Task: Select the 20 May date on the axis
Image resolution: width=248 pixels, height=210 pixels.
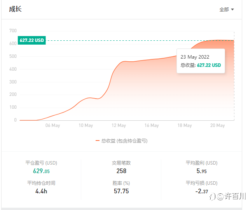Action: (x=217, y=125)
